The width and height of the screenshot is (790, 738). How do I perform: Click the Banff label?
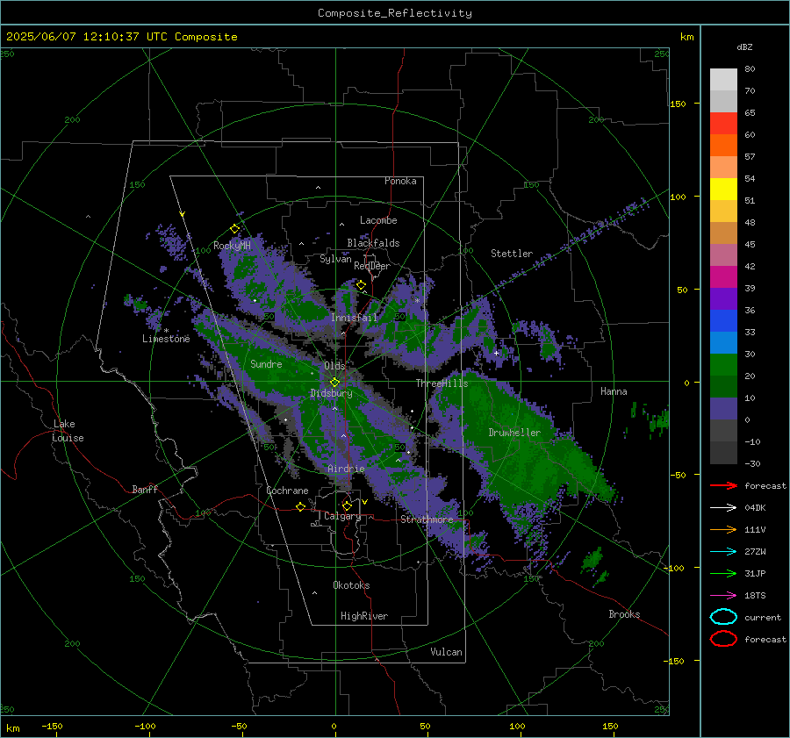click(145, 489)
